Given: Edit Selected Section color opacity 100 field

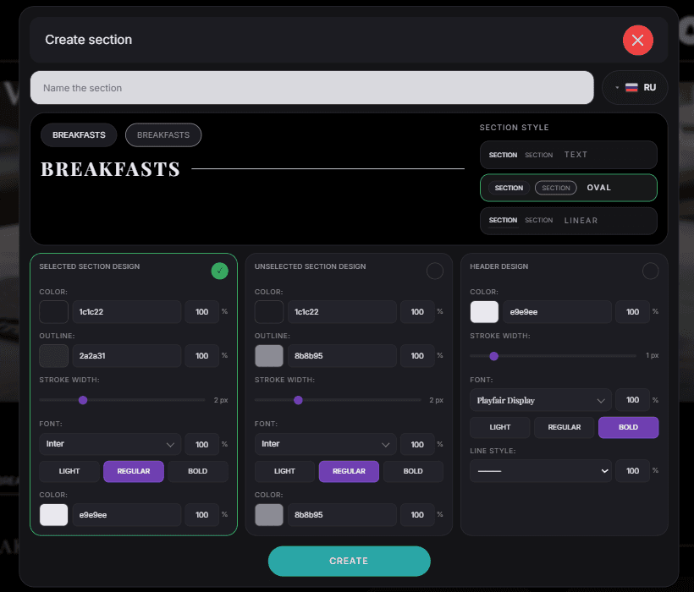Looking at the screenshot, I should (201, 312).
